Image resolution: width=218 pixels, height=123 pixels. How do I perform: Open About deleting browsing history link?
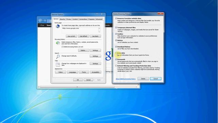[126, 79]
